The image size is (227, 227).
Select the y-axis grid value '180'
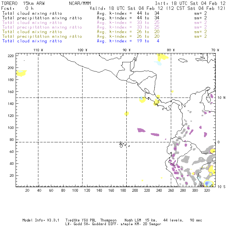click(11, 80)
